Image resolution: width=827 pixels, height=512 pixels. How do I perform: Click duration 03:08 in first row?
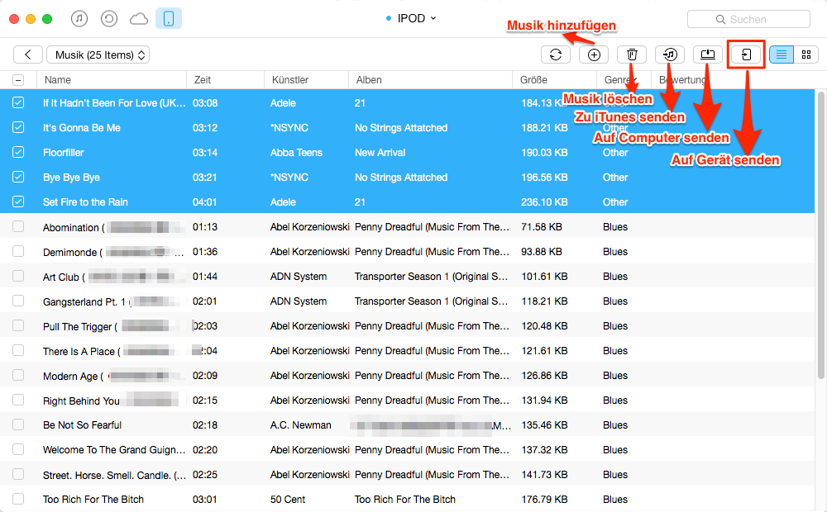pos(205,103)
